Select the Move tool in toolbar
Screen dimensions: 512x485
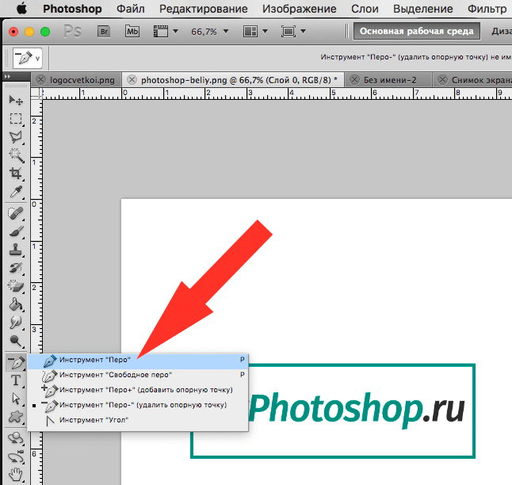click(x=15, y=101)
